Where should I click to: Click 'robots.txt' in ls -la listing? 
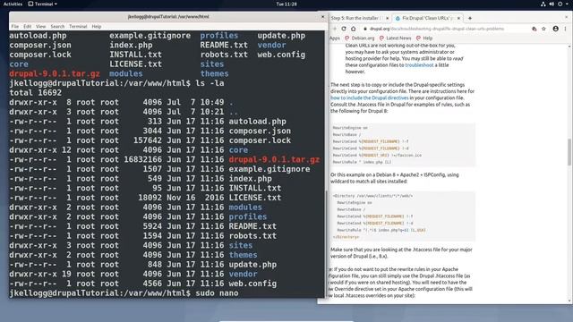252,236
